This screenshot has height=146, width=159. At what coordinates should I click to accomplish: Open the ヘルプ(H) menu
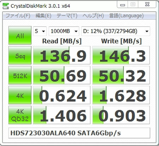(93, 16)
